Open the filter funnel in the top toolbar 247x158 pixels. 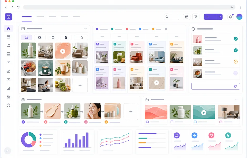click(196, 17)
